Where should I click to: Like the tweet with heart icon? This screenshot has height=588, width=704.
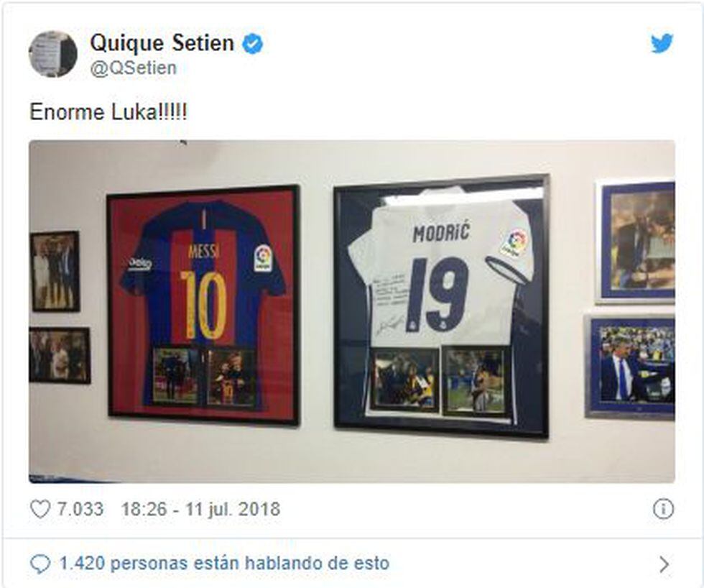(40, 510)
